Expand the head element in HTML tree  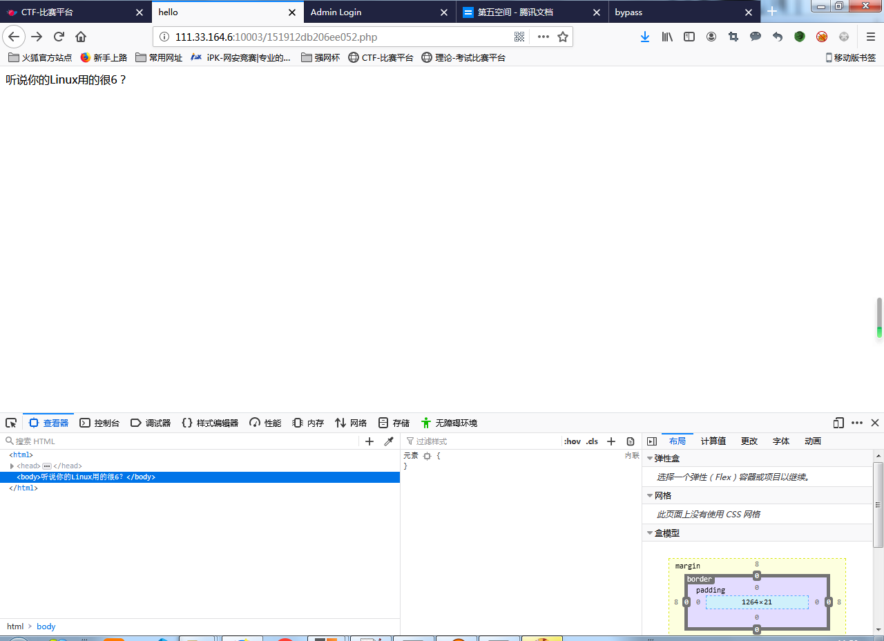pos(12,466)
